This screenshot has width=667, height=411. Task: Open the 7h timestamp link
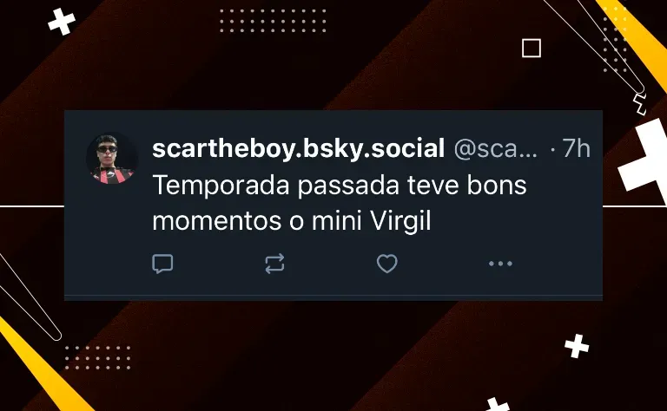pyautogui.click(x=577, y=148)
